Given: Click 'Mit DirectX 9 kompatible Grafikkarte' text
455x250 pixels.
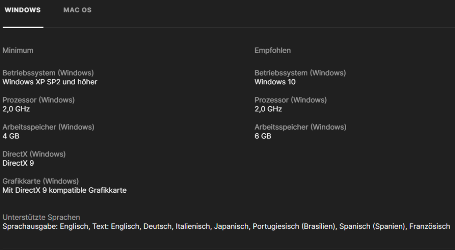Looking at the screenshot, I should coord(64,190).
